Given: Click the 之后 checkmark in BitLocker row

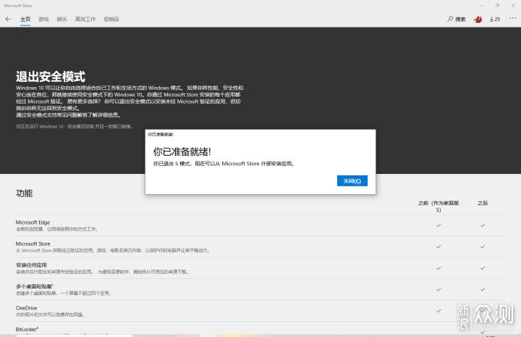Looking at the screenshot, I should pyautogui.click(x=483, y=332).
